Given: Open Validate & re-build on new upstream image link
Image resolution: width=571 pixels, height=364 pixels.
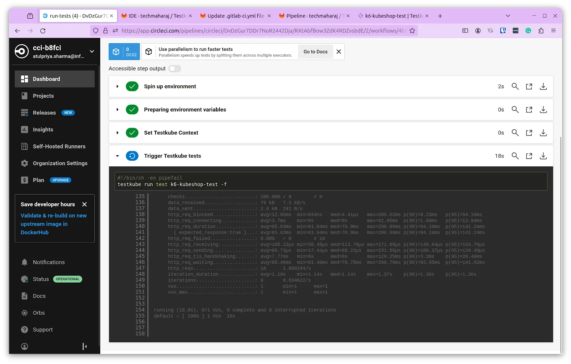Looking at the screenshot, I should [54, 224].
